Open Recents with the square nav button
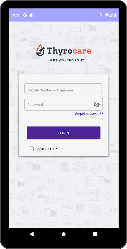 [95, 234]
